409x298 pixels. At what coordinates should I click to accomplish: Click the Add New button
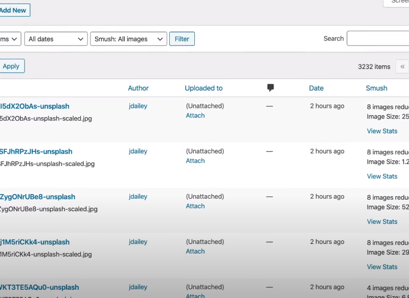[13, 10]
